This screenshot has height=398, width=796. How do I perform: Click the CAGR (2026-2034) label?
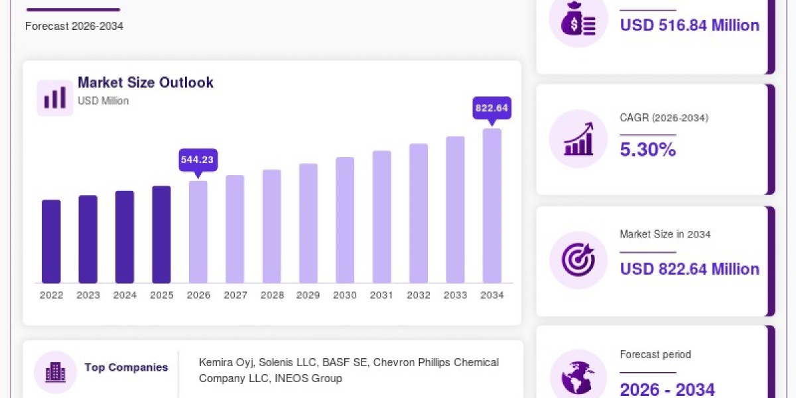coord(664,118)
